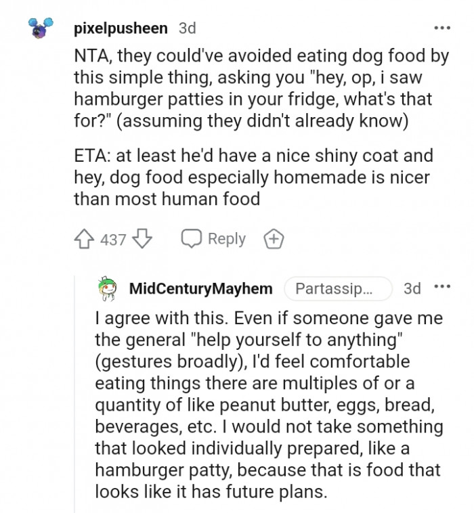This screenshot has height=513, width=474.
Task: Downvote pixelpusheen's comment
Action: coord(141,240)
